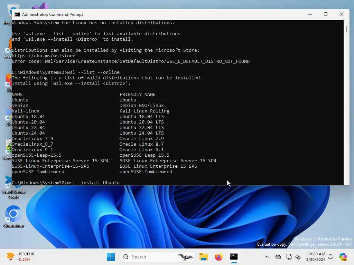This screenshot has height=265, width=354.
Task: Click 'openSUSE-Leap-15.5' distribution name
Action: (x=37, y=155)
